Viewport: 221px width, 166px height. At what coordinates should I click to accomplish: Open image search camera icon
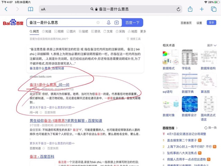pos(117,23)
